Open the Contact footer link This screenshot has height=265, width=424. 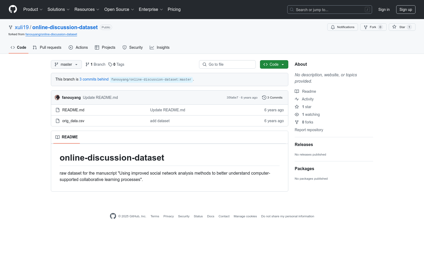(224, 216)
